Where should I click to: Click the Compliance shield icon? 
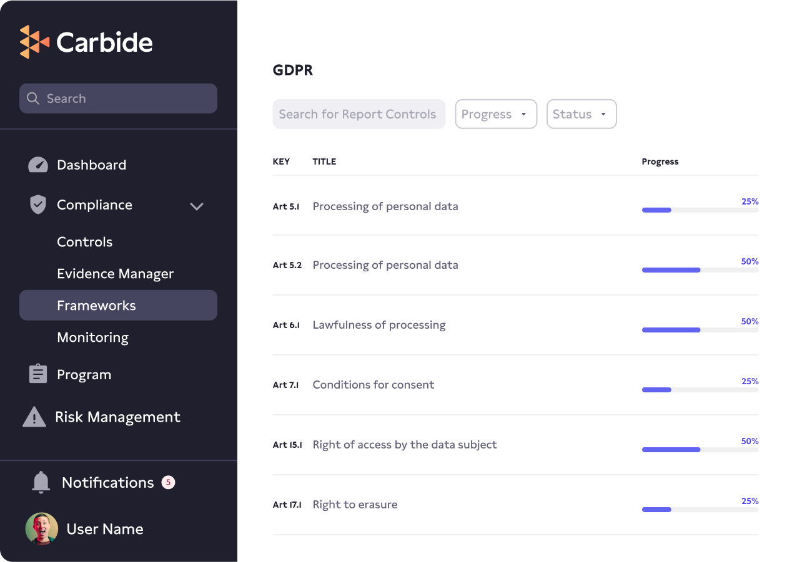(38, 205)
